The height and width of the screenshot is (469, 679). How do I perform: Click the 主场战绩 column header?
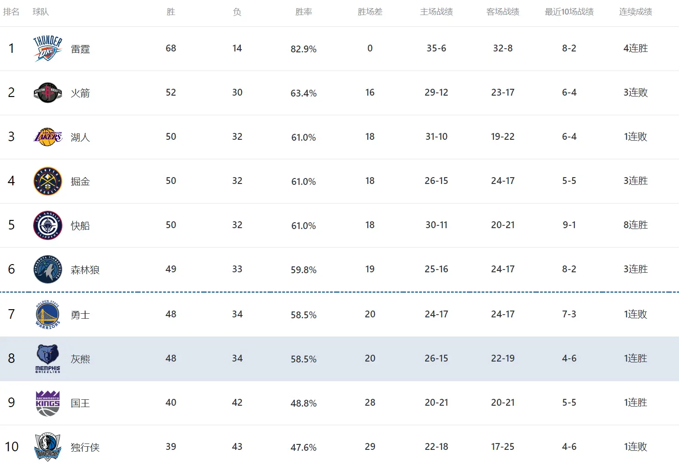(x=436, y=12)
